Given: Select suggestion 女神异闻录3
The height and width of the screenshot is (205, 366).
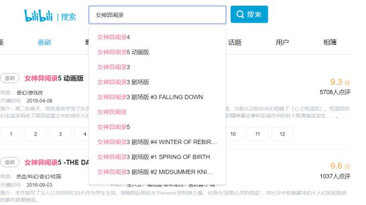Looking at the screenshot, I should tap(113, 67).
